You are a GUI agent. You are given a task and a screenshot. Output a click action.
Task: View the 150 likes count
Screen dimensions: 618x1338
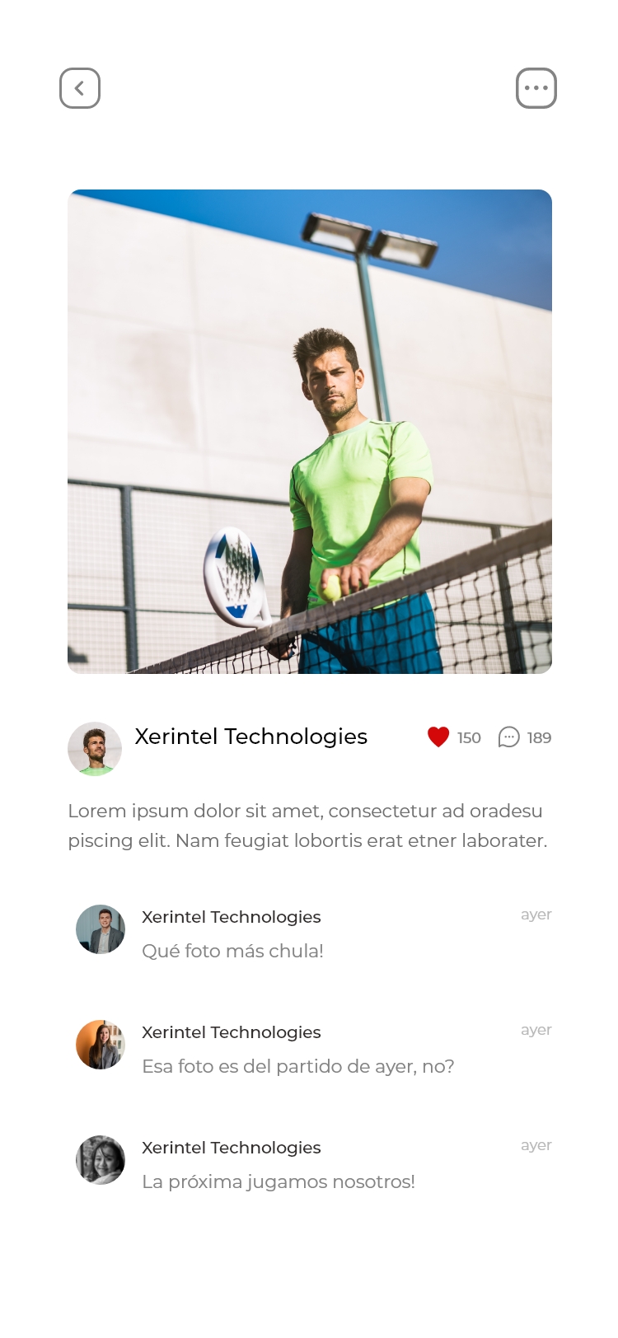pyautogui.click(x=469, y=738)
